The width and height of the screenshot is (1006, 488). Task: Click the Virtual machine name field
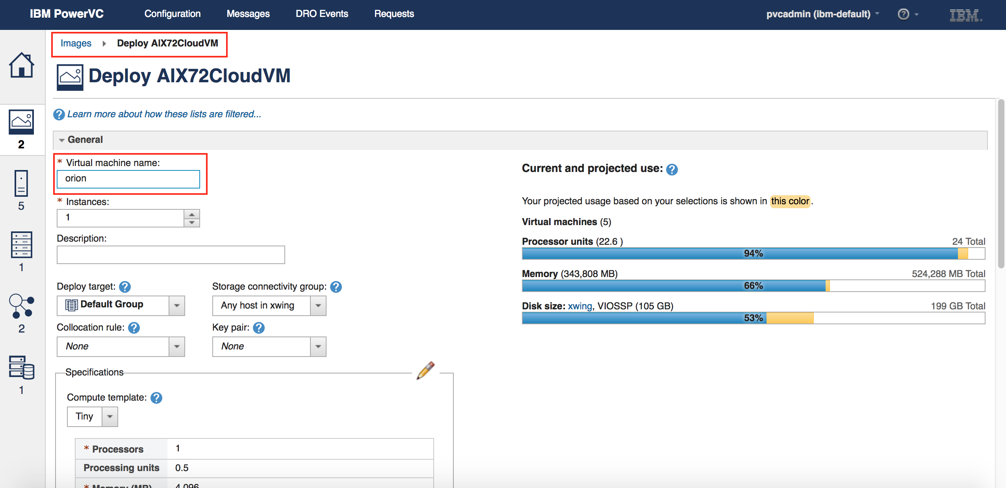click(x=128, y=179)
